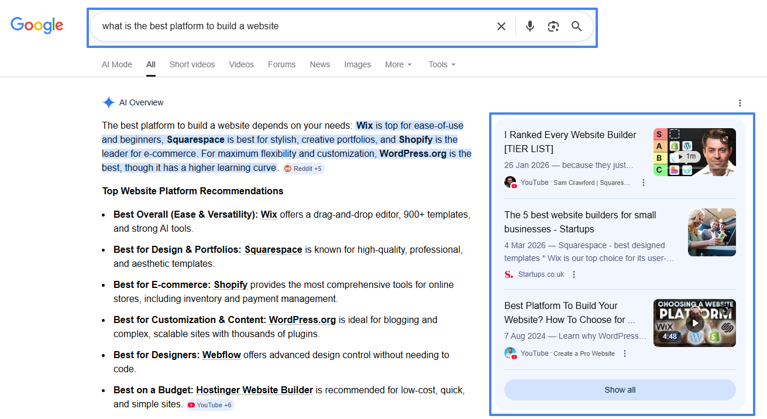Switch to AI Mode
This screenshot has height=419, width=767.
(116, 64)
